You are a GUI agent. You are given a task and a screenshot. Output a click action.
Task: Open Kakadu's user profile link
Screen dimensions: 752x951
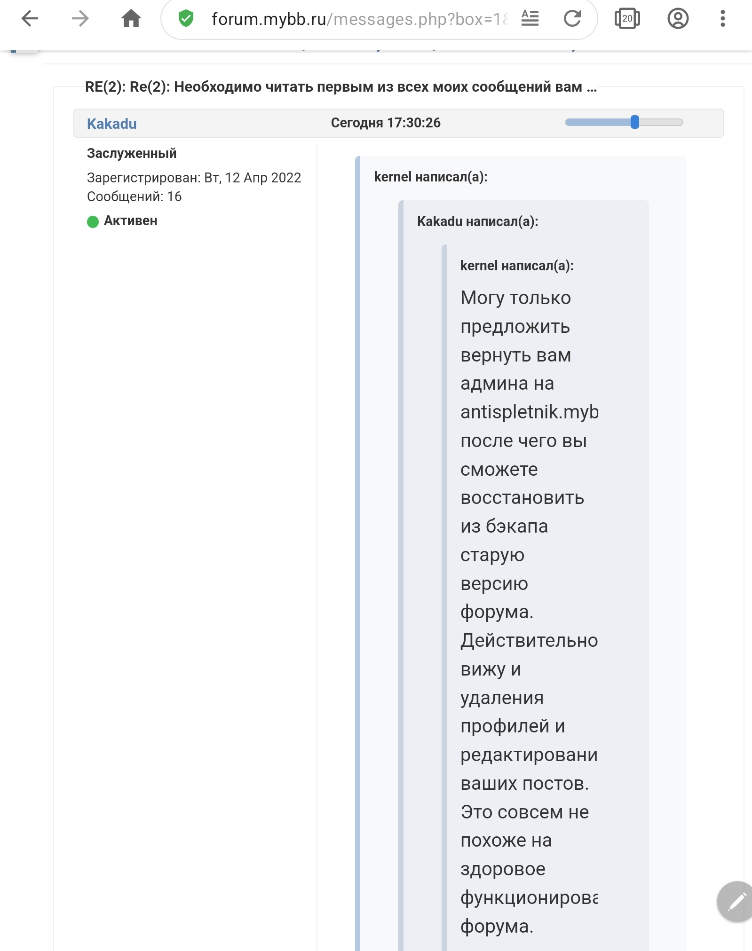112,124
